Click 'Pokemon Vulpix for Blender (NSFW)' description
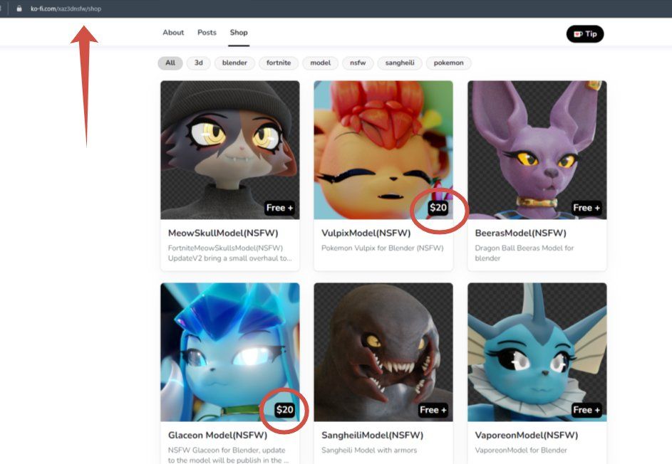 [x=382, y=248]
